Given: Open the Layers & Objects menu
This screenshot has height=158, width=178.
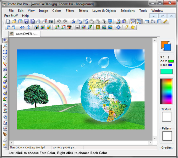Looking at the screenshot, I should 104,11.
